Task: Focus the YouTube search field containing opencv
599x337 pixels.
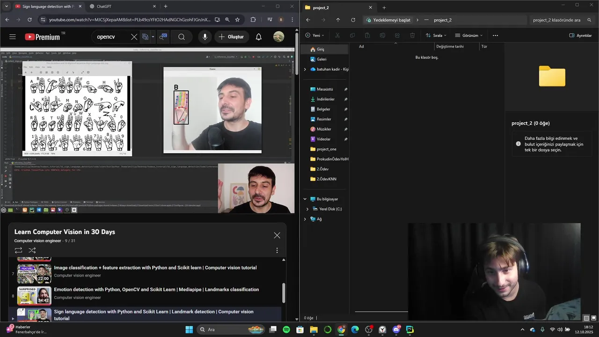Action: [x=110, y=37]
